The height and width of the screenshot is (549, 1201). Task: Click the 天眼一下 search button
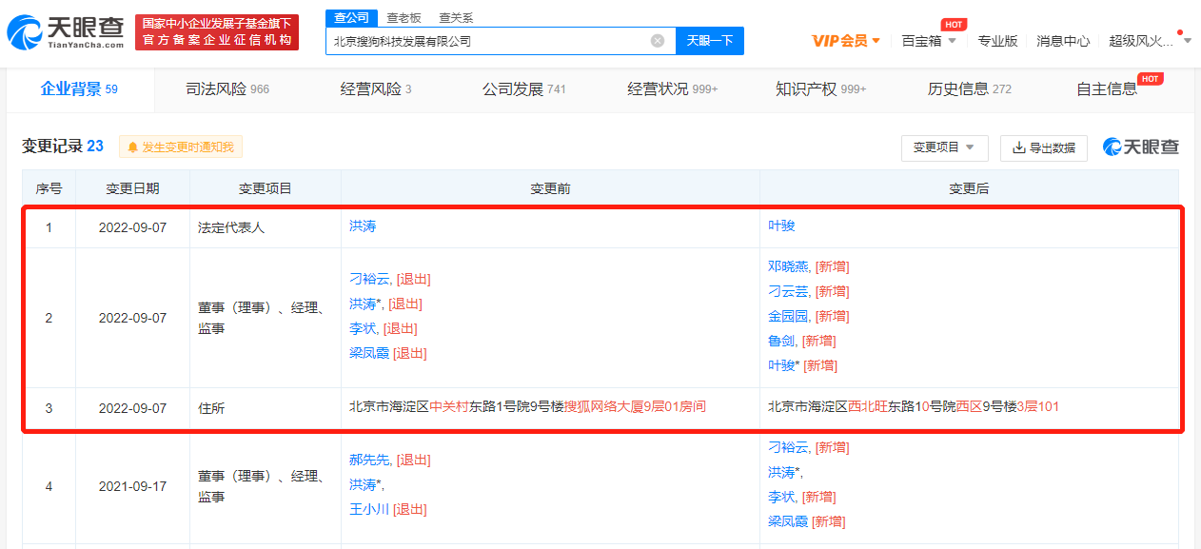coord(709,40)
